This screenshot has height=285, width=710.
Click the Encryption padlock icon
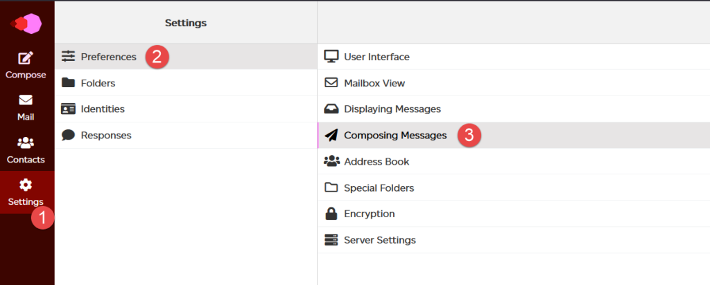pos(331,213)
